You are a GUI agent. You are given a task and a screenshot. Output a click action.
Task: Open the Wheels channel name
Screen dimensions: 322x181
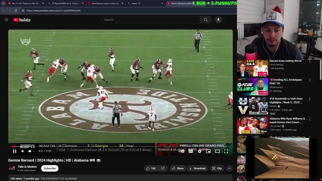click(273, 106)
